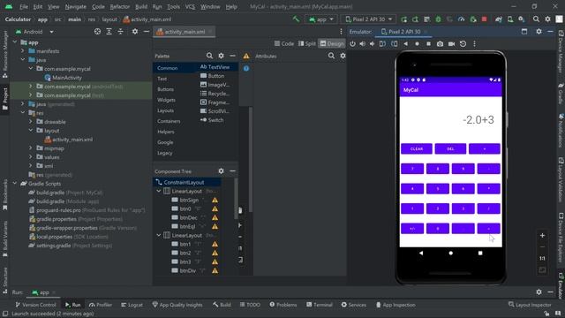
Task: Expand the manifests folder
Action: tap(23, 51)
